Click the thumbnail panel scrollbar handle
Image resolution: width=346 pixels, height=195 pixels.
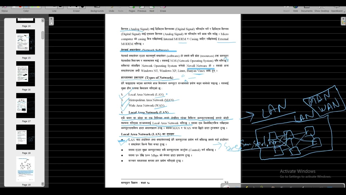(x=43, y=35)
